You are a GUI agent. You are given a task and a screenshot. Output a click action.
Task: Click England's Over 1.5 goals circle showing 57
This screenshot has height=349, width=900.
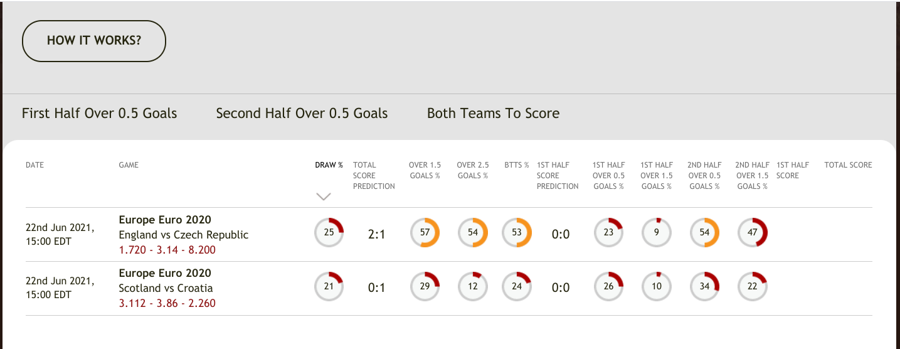coord(425,232)
